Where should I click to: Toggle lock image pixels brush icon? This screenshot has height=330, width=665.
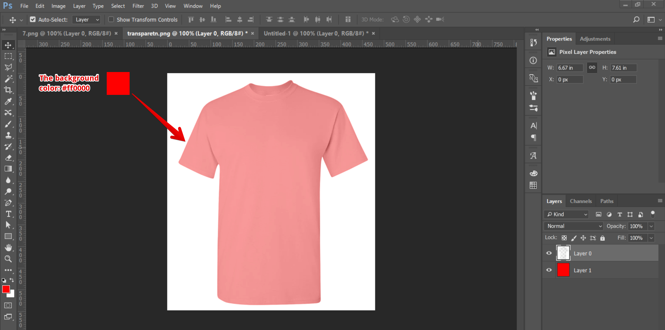(x=574, y=238)
